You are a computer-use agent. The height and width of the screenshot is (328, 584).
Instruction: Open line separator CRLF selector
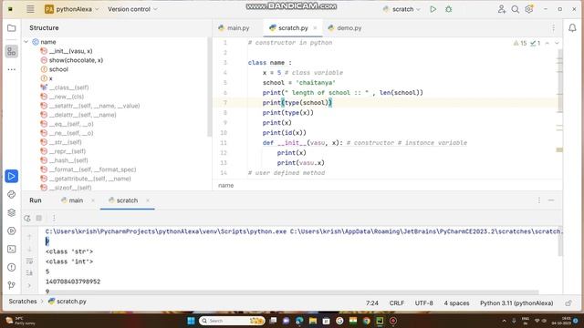tap(397, 303)
